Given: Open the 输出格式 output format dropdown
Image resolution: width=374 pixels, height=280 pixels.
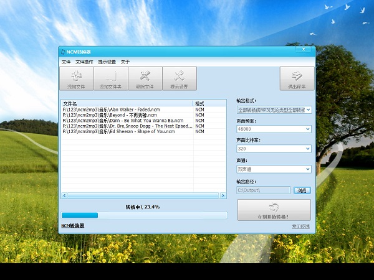Looking at the screenshot, I should tap(274, 110).
